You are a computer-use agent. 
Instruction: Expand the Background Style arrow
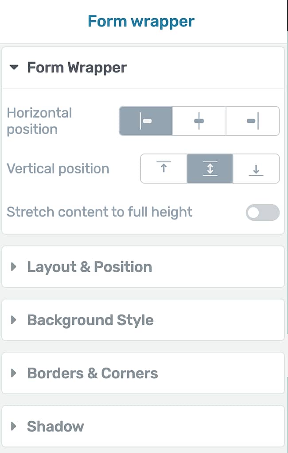(13, 320)
